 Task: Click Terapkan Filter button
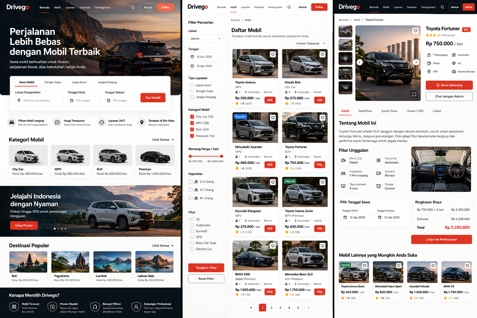coord(206,268)
